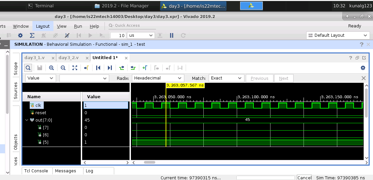
Task: Open waveform settings gear on the right
Action: tap(363, 68)
